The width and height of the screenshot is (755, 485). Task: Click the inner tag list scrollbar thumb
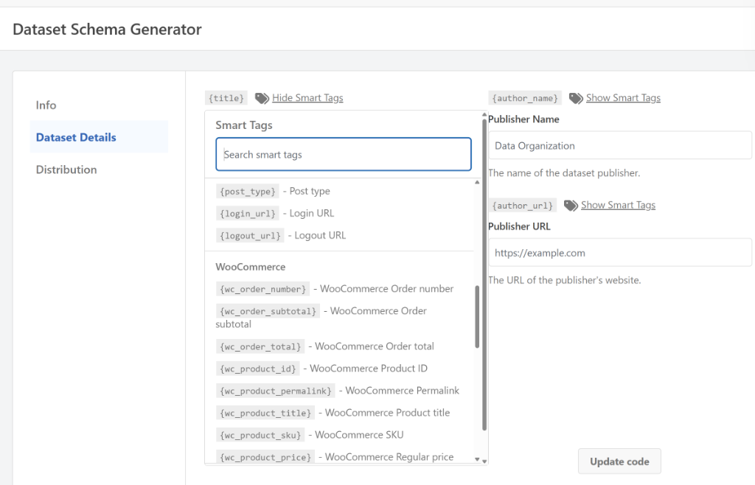[x=477, y=317]
